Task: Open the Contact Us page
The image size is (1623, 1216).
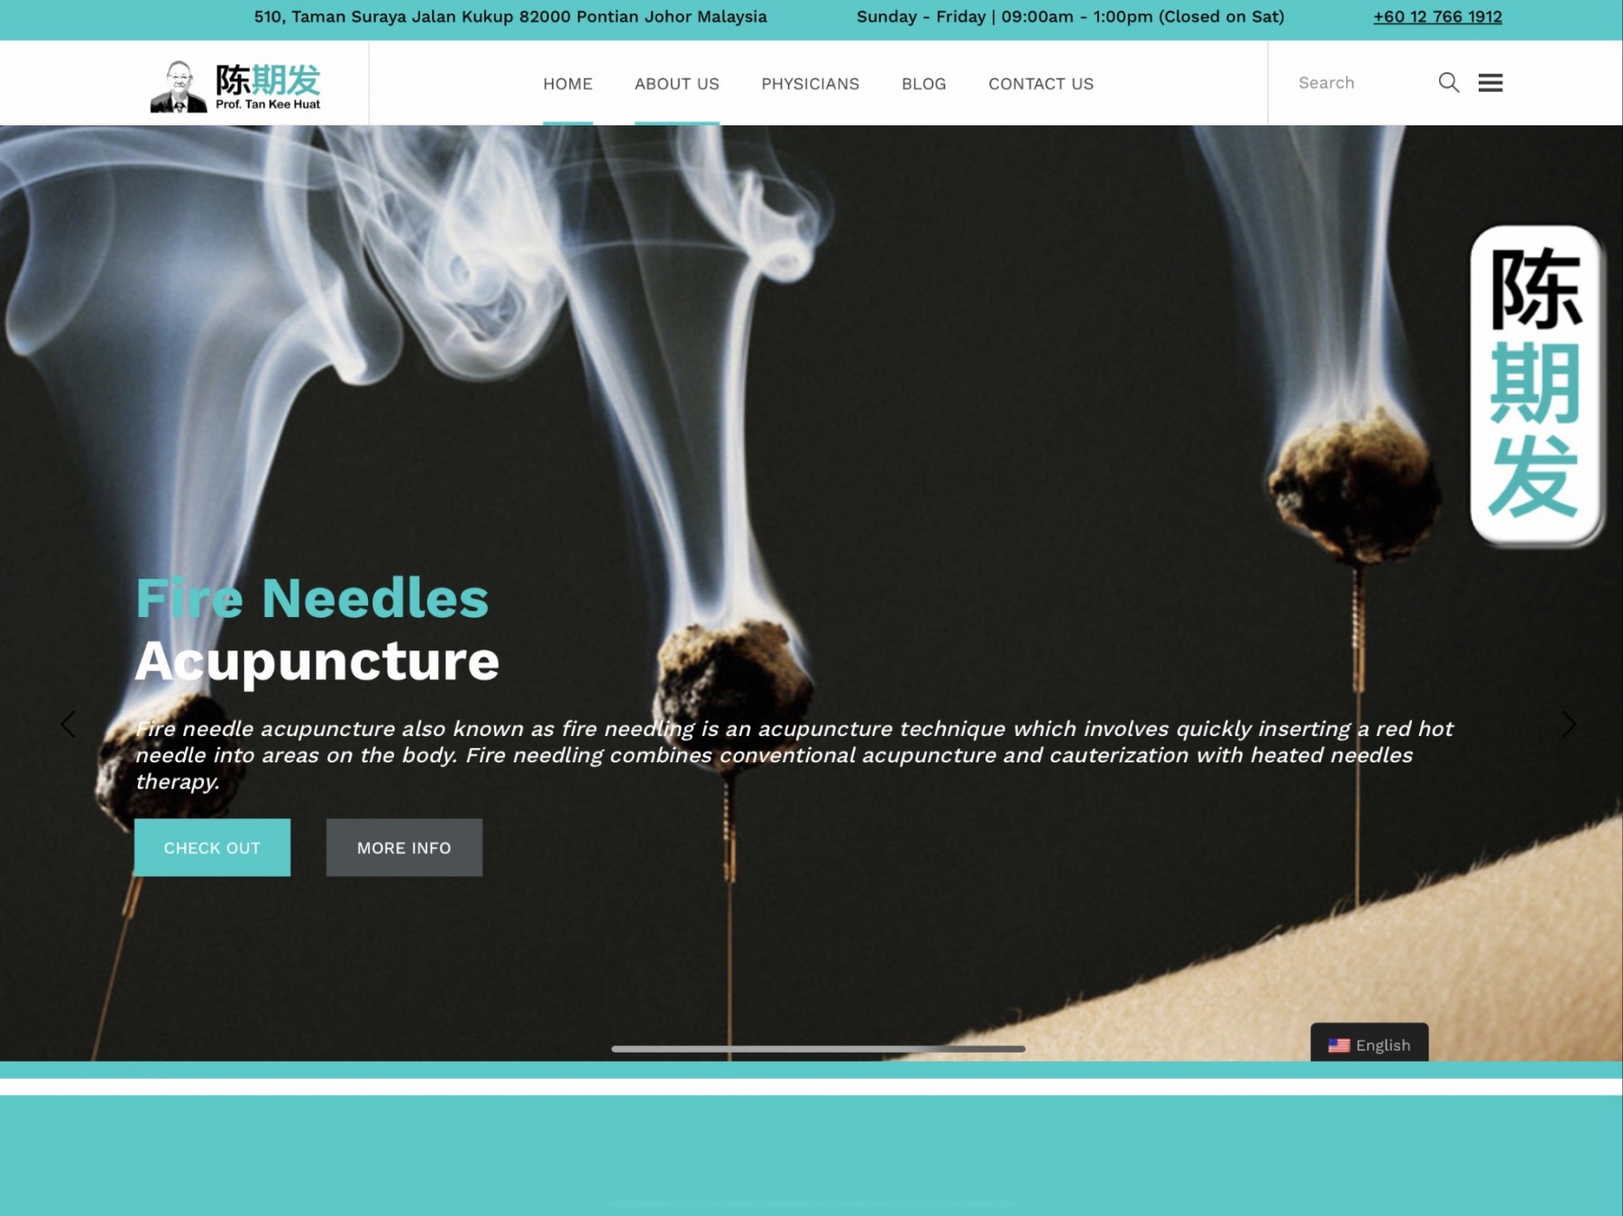Action: 1041,84
